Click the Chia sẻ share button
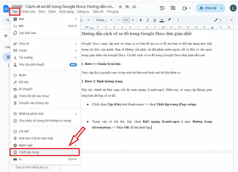The height and width of the screenshot is (172, 238). tap(207, 8)
